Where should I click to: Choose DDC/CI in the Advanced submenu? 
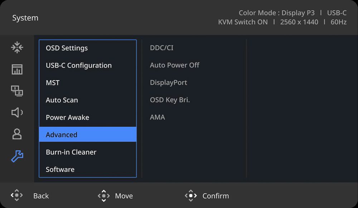coord(161,48)
